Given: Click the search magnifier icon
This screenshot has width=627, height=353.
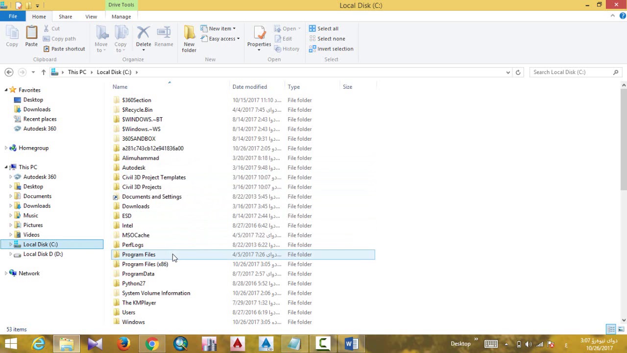Looking at the screenshot, I should pyautogui.click(x=616, y=72).
